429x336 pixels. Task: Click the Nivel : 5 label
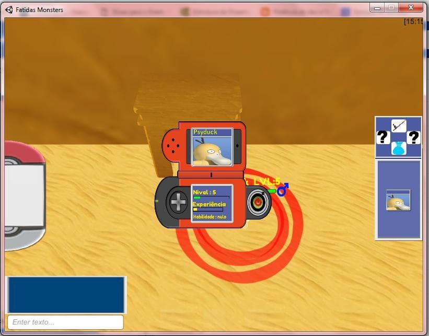click(204, 192)
